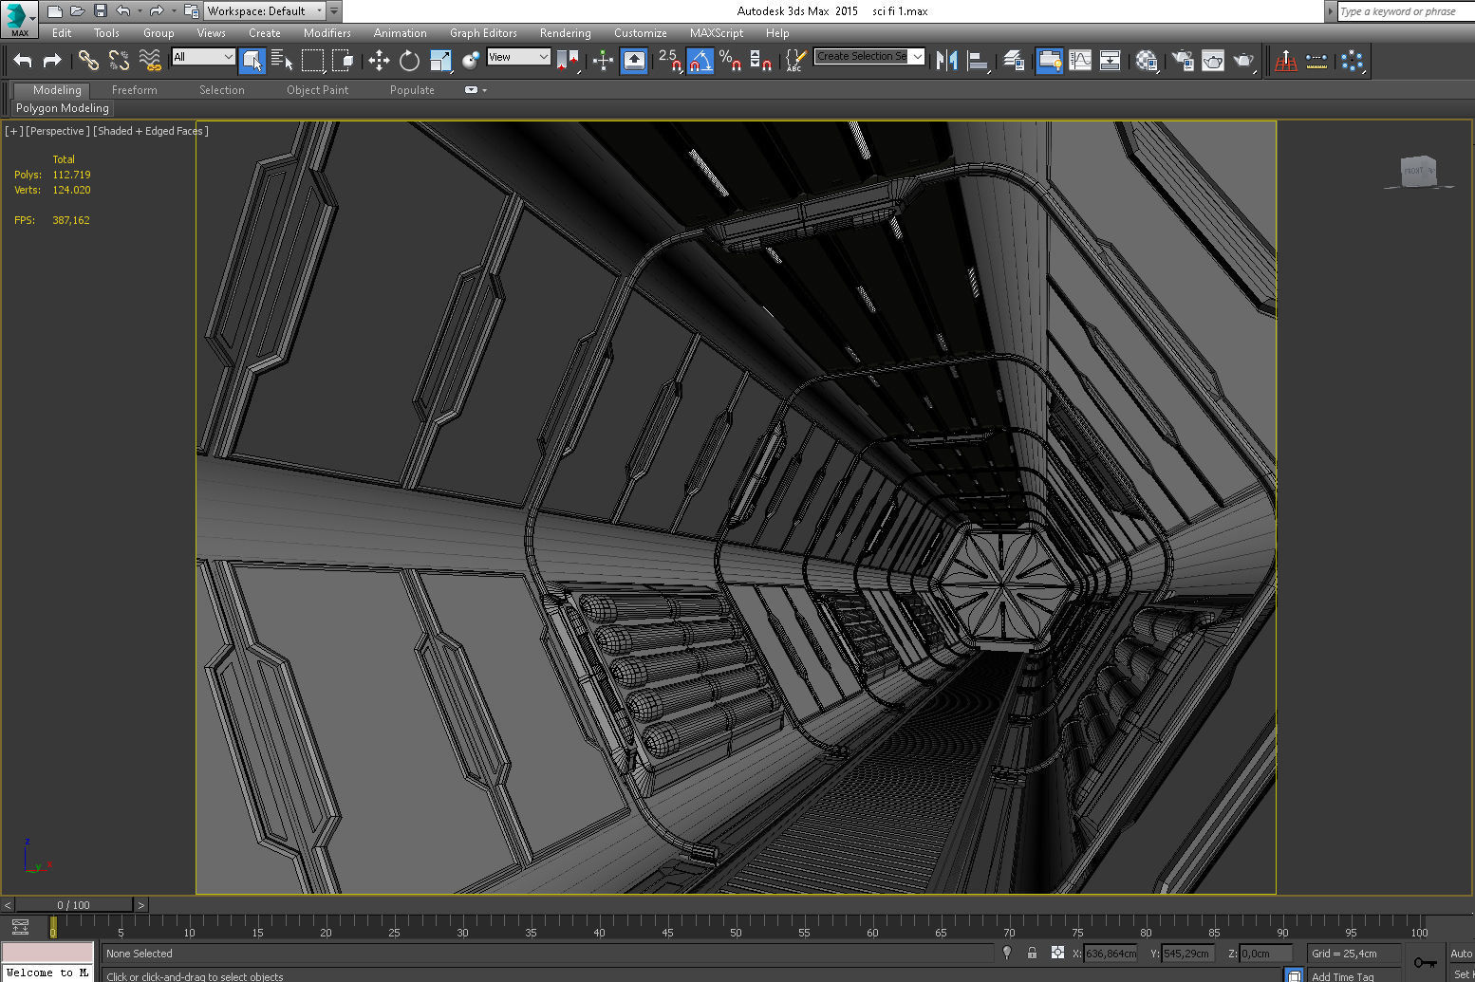Expand the search infocenter arrow

click(1330, 11)
